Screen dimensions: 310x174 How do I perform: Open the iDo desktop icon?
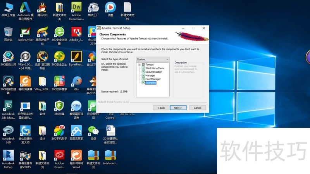[x=76, y=82]
